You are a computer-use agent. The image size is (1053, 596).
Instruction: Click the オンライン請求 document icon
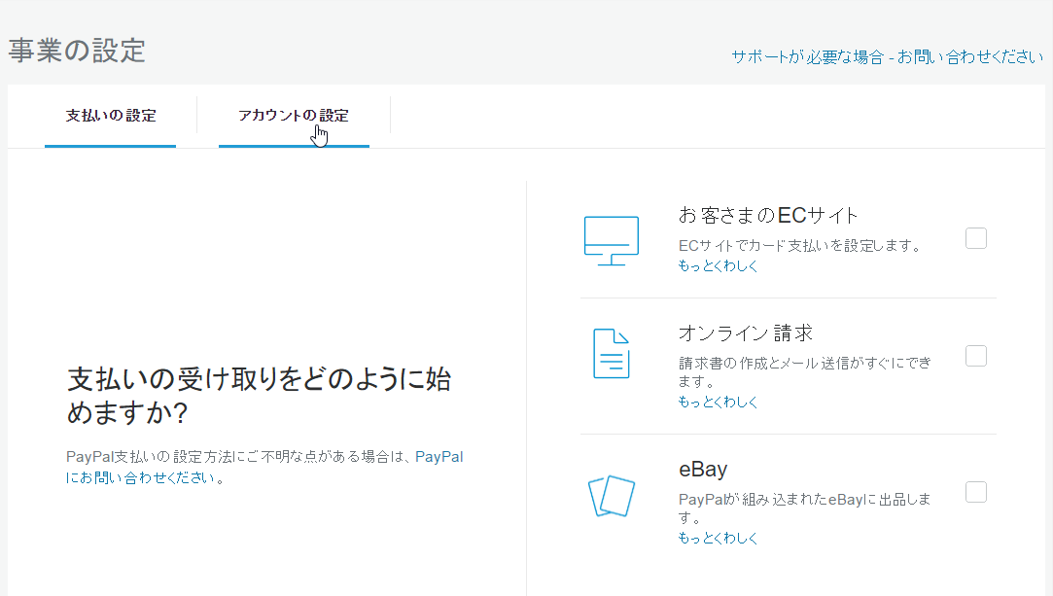(612, 354)
